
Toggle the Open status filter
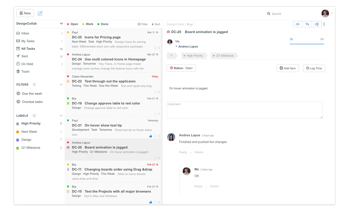point(72,24)
